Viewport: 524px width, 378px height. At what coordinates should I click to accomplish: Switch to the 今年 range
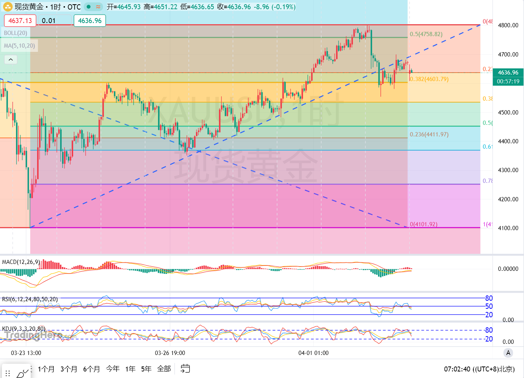(112, 369)
